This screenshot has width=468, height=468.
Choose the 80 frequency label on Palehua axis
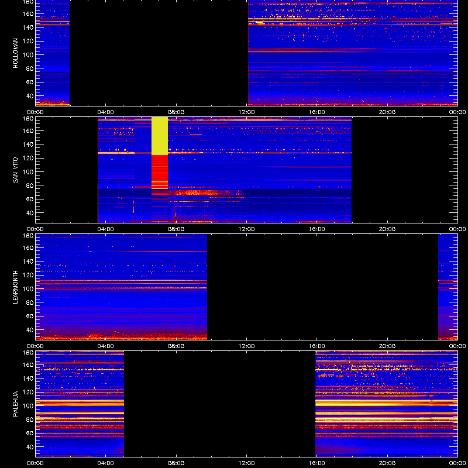click(30, 419)
